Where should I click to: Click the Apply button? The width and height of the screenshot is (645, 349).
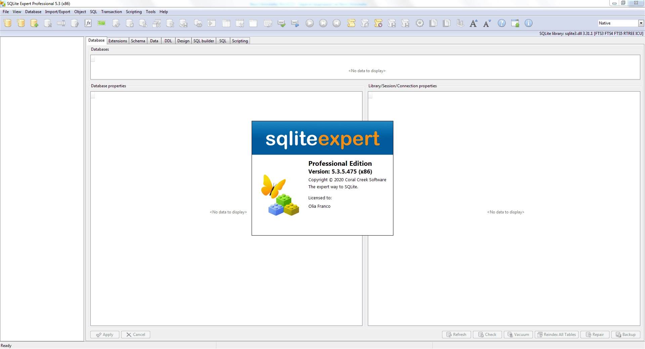105,335
